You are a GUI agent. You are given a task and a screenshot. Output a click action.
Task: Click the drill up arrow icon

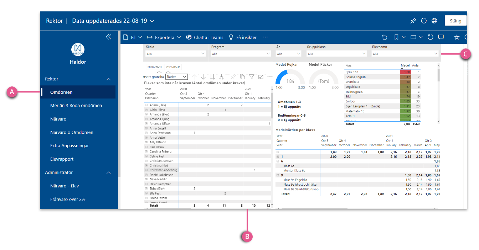point(194,77)
